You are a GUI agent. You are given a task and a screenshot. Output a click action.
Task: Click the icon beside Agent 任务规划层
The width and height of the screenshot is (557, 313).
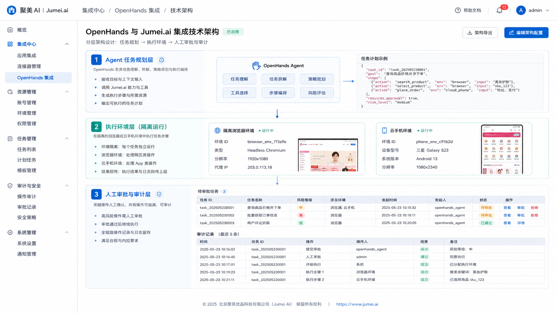[x=162, y=60]
